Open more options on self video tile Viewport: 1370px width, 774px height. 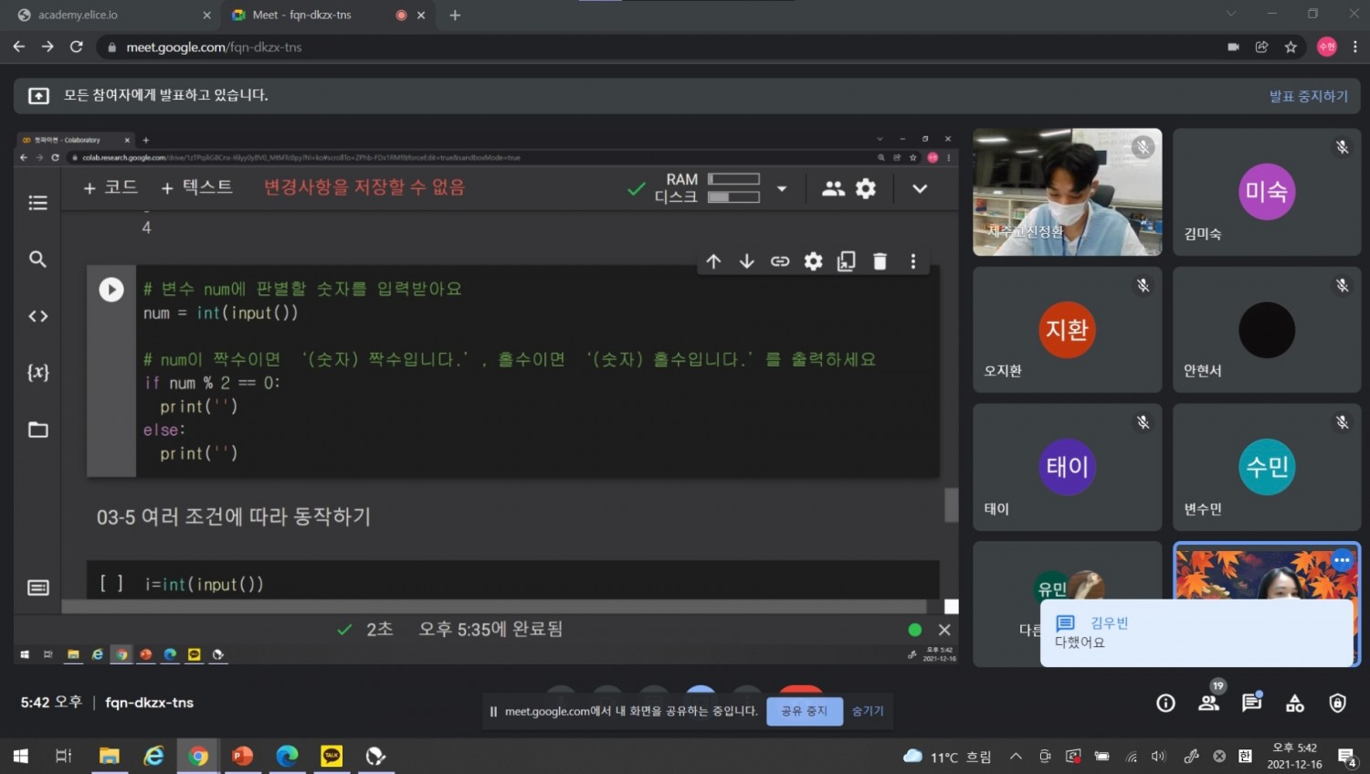pyautogui.click(x=1342, y=560)
